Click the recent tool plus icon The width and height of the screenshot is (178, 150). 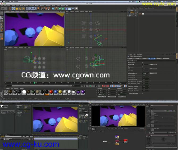pyautogui.click(x=24, y=9)
